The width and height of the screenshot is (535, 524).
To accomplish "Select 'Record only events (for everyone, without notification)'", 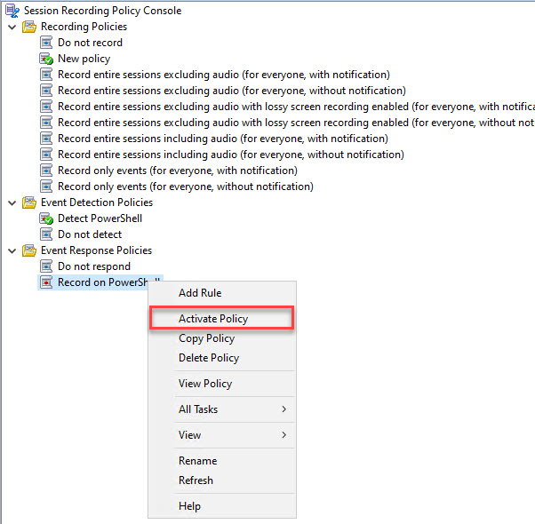I will [186, 187].
